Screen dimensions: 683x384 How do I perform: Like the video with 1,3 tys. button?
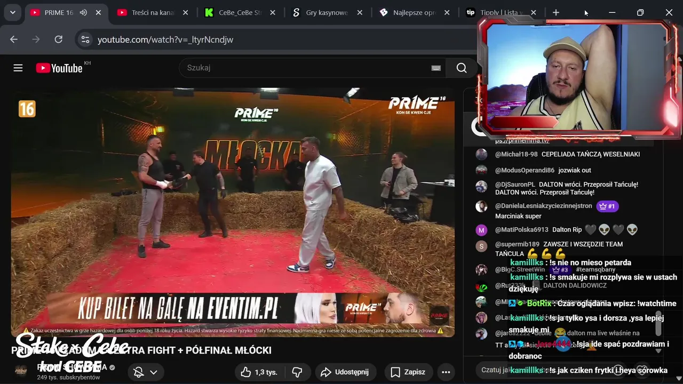click(x=260, y=372)
